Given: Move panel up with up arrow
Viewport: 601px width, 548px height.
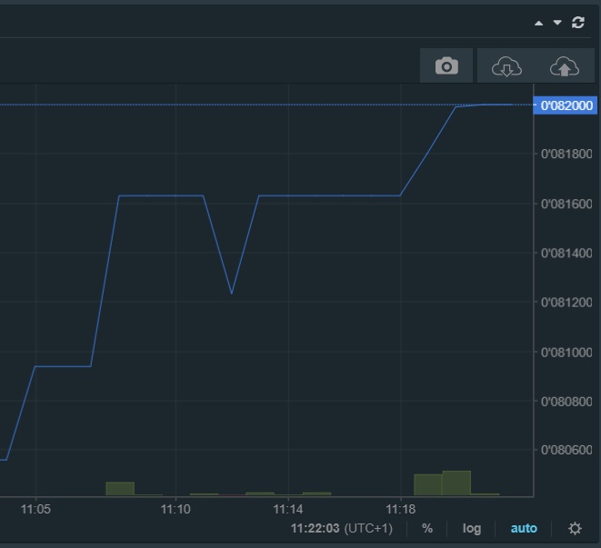Looking at the screenshot, I should click(x=539, y=23).
